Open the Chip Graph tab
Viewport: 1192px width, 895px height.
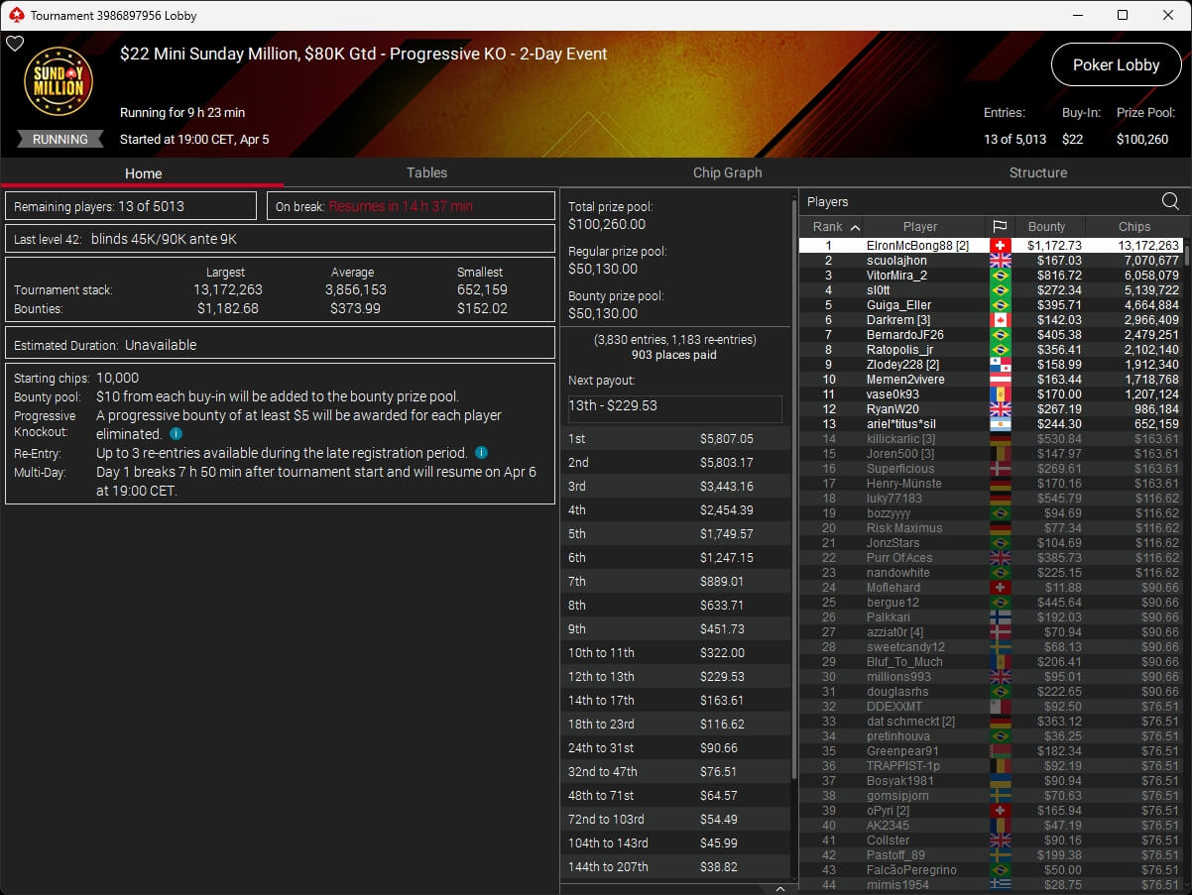(727, 172)
